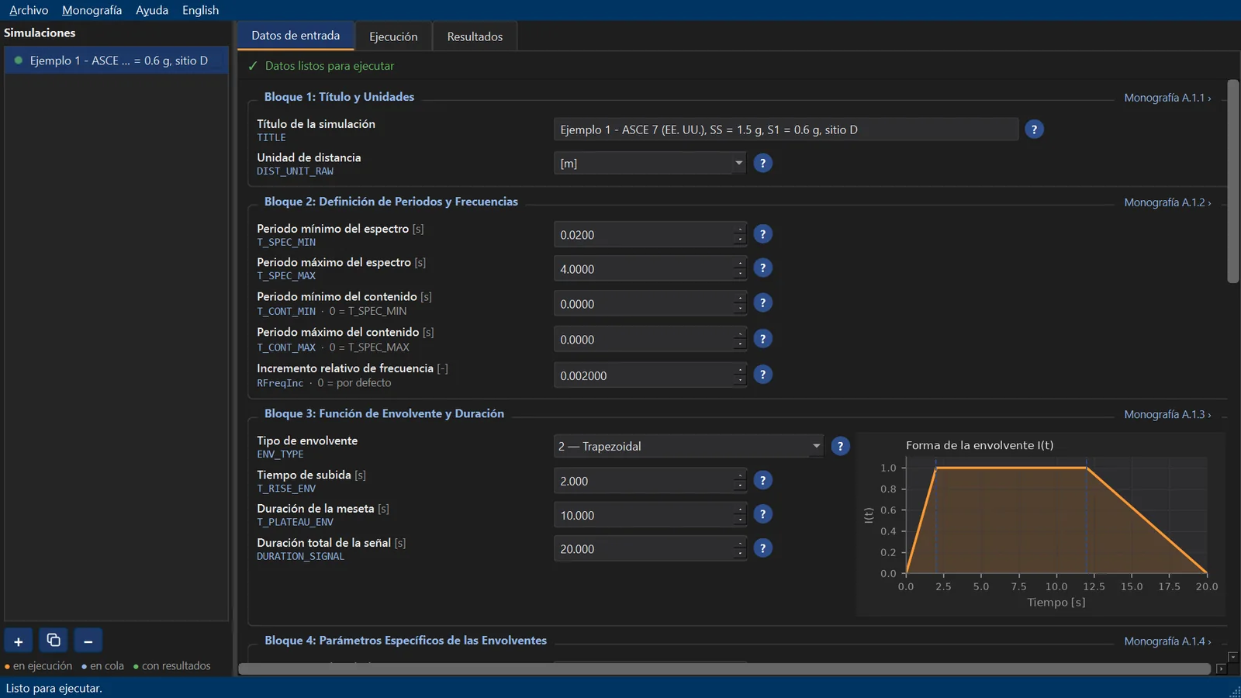Add a new simulation with plus button
This screenshot has width=1241, height=698.
tap(19, 641)
